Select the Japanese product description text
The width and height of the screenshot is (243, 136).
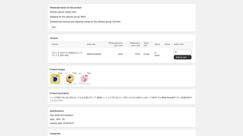pos(121,99)
